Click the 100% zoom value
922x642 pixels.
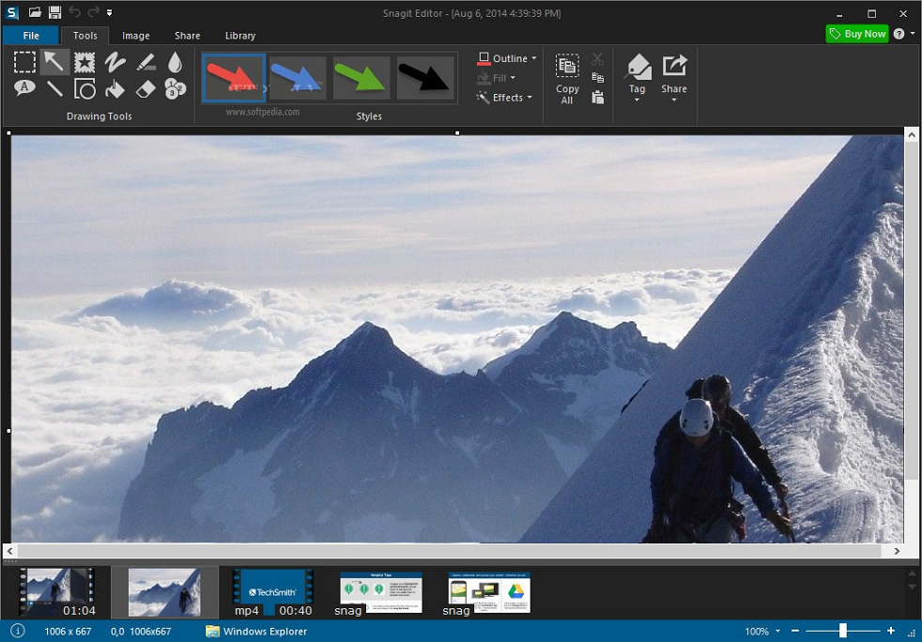coord(757,632)
